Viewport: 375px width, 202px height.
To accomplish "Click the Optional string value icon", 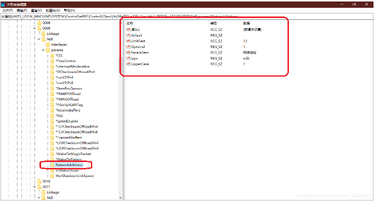I will [128, 46].
